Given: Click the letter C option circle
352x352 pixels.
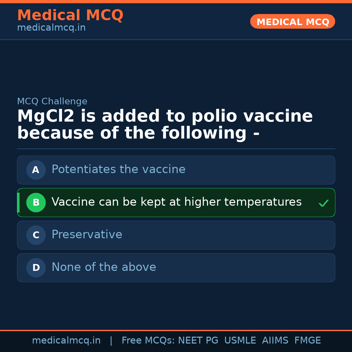Looking at the screenshot, I should [36, 235].
